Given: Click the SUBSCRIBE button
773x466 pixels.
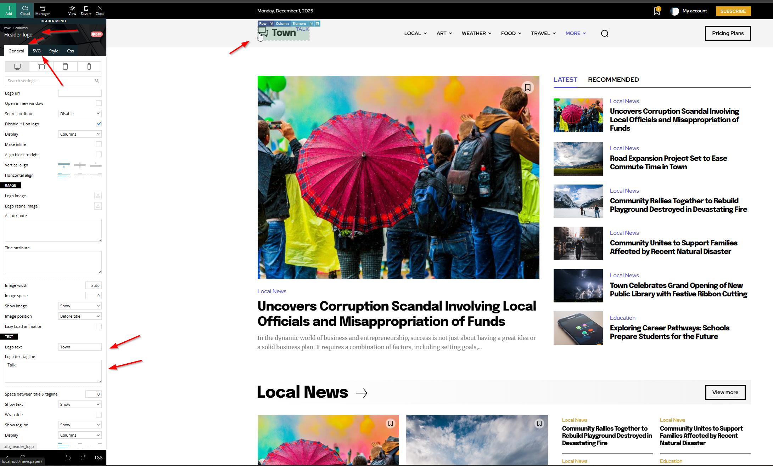Looking at the screenshot, I should click(x=733, y=11).
